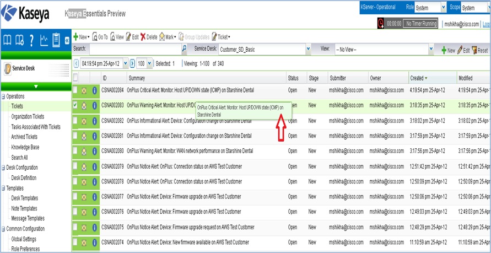
Task: Open the book icon in sidebar header
Action: (8, 40)
